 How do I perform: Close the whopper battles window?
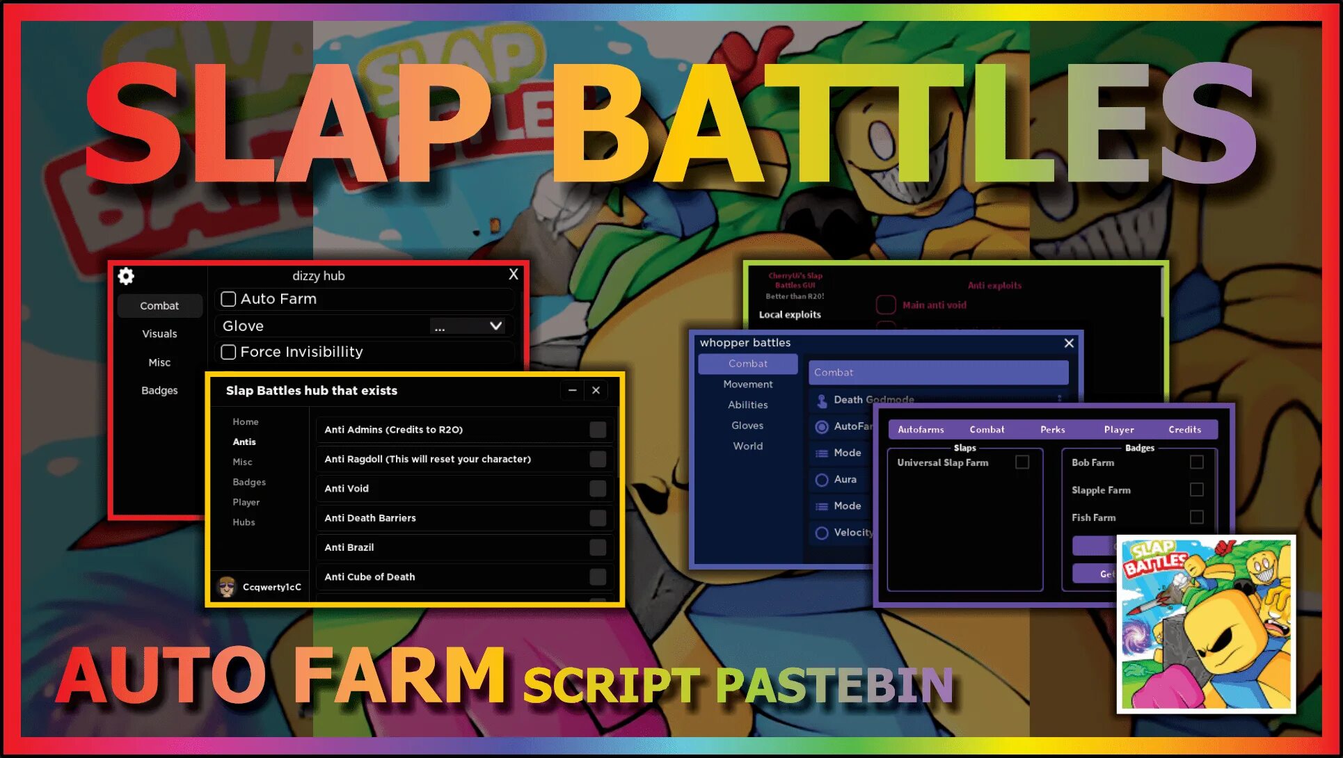[x=1069, y=343]
